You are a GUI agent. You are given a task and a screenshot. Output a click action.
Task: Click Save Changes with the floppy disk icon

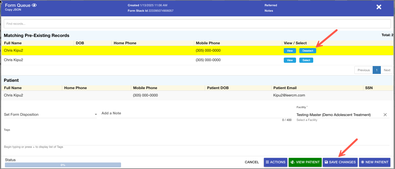(340, 162)
